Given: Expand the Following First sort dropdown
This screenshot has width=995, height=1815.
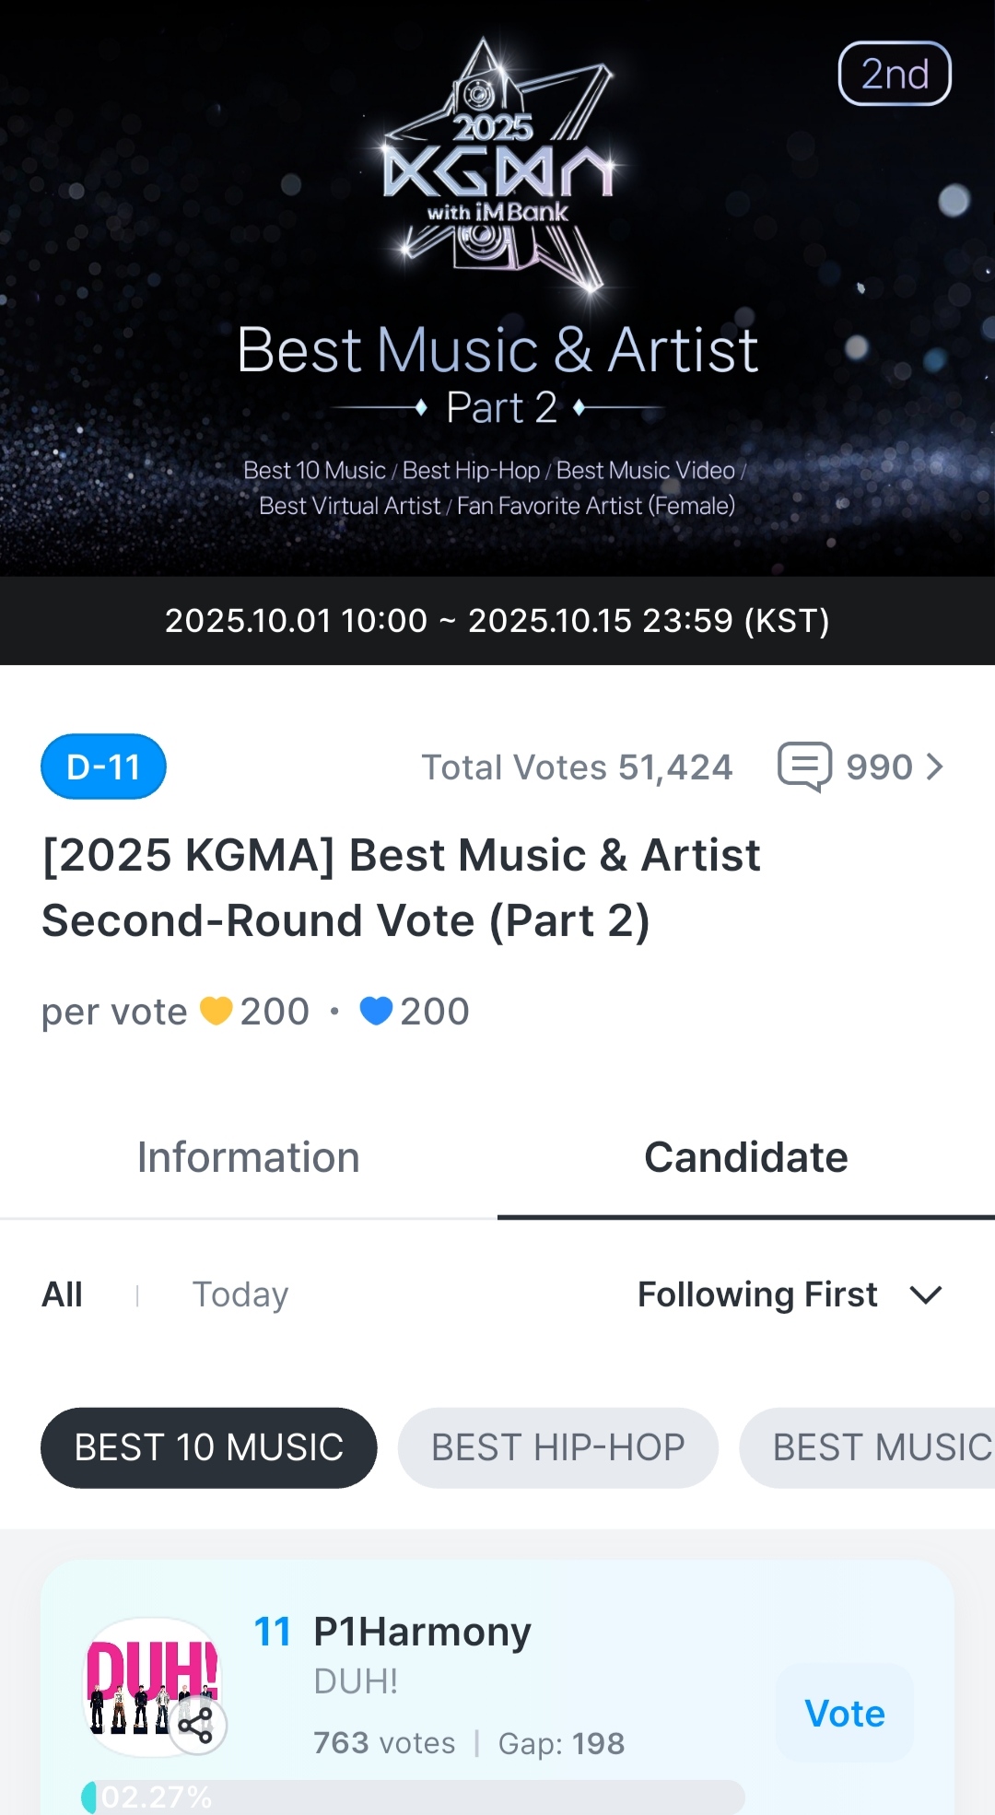Looking at the screenshot, I should click(757, 1294).
